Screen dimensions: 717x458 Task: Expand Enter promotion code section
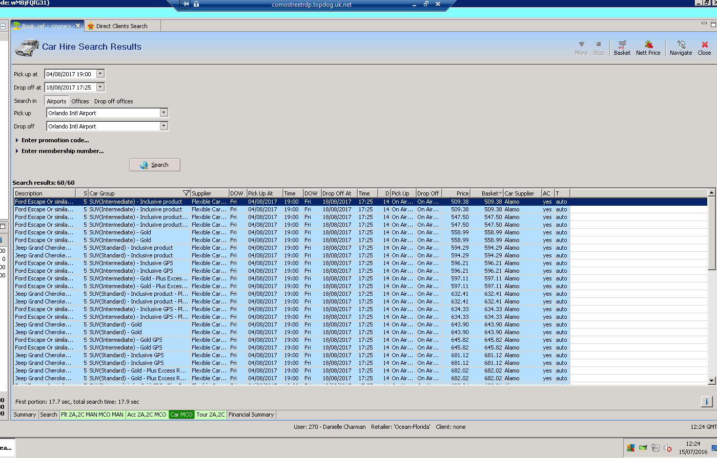[55, 140]
